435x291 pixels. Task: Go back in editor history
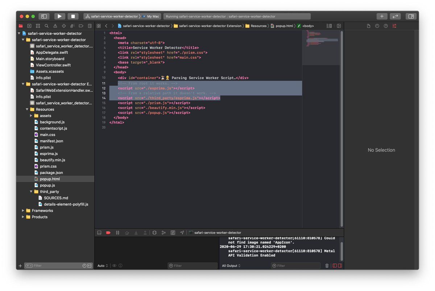[106, 26]
